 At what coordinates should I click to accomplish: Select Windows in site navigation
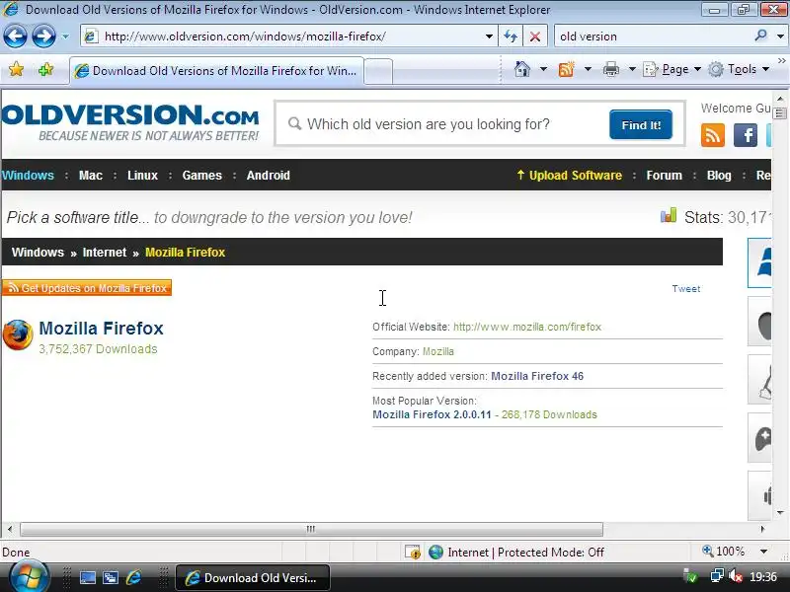pyautogui.click(x=28, y=176)
